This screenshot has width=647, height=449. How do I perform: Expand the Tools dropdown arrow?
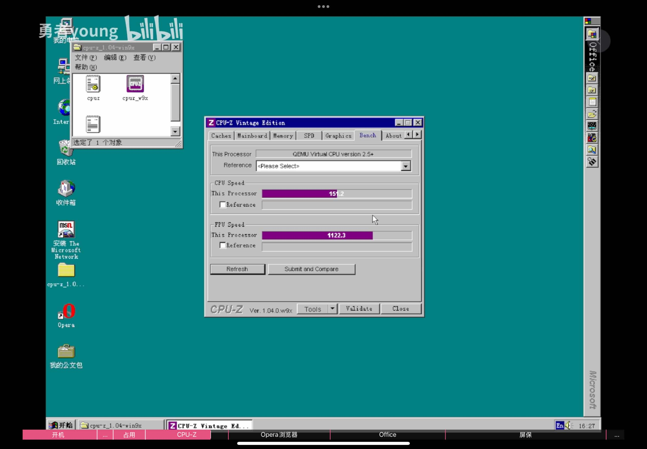pyautogui.click(x=332, y=309)
